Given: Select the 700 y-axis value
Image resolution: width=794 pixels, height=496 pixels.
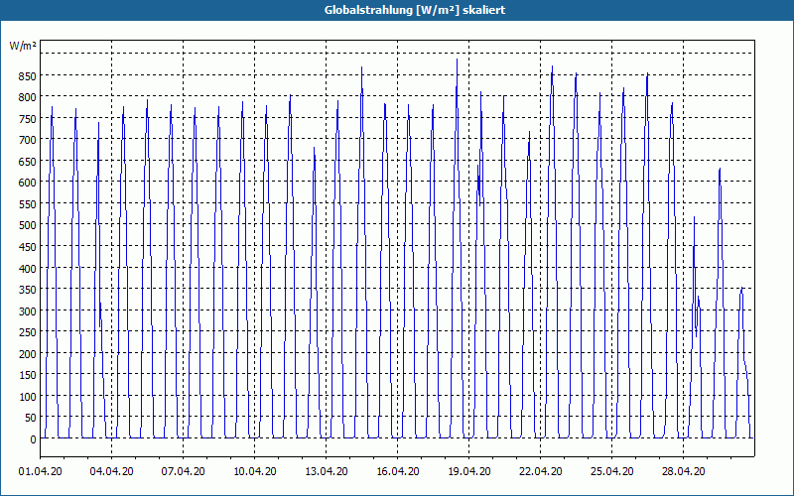Looking at the screenshot, I should [x=28, y=140].
